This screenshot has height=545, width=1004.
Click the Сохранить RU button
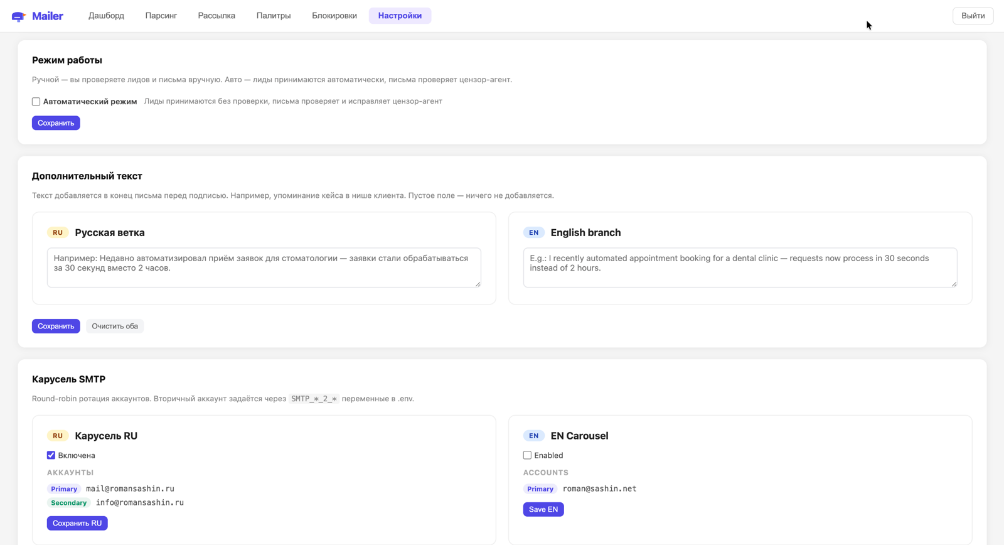(x=77, y=523)
